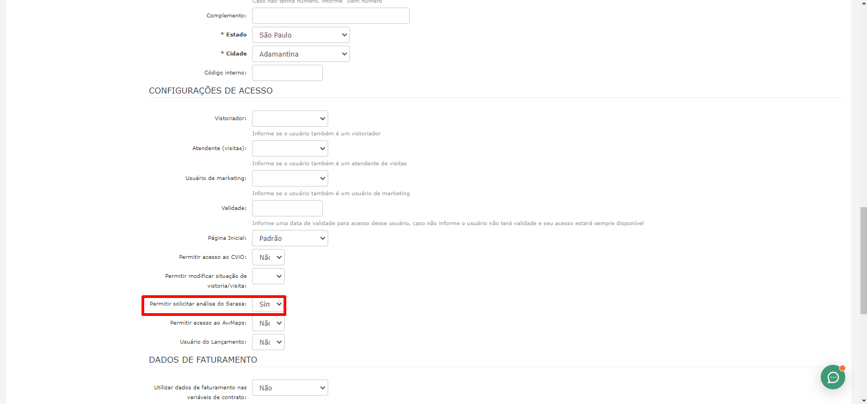
Task: Click the 'Informe uma data de validade' hint text
Action: 448,223
